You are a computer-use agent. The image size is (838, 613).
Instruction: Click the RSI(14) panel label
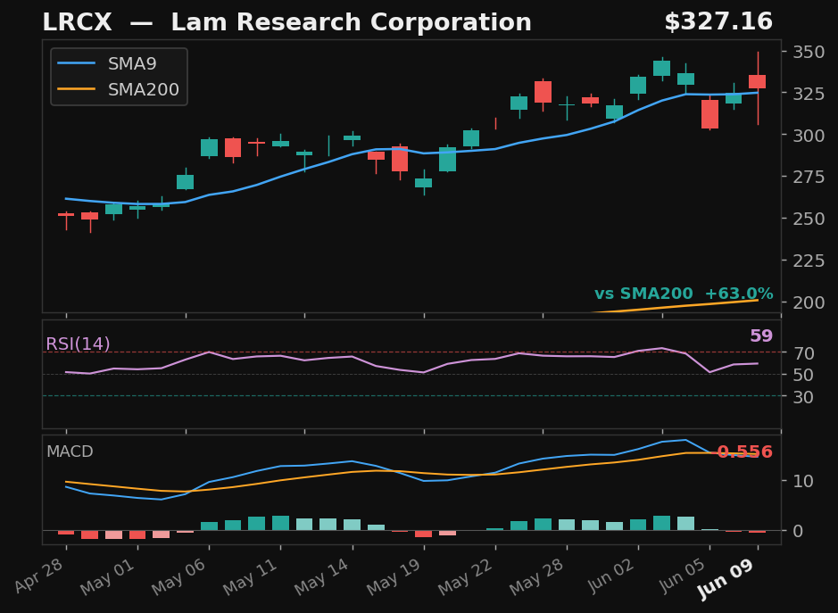[78, 344]
